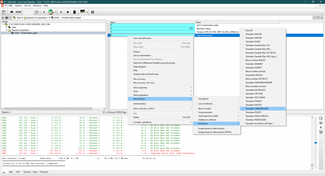Image resolution: width=325 pixels, height=176 pixels.
Task: Open the globe icon dropdown arrow
Action: click(x=56, y=12)
